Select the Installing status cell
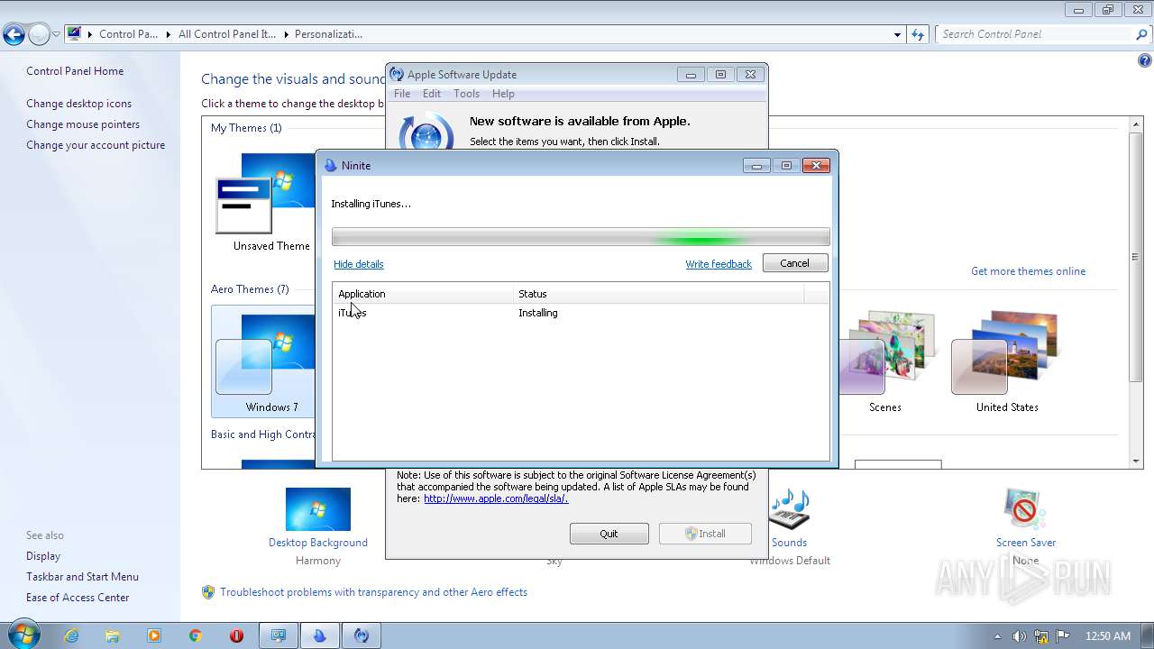 (x=538, y=313)
